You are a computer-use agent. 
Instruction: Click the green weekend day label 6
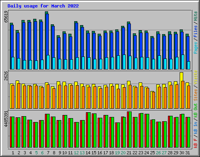tap(42, 153)
